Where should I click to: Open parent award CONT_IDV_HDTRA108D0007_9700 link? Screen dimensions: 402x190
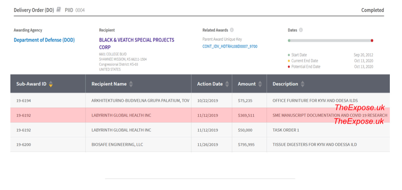click(x=230, y=47)
